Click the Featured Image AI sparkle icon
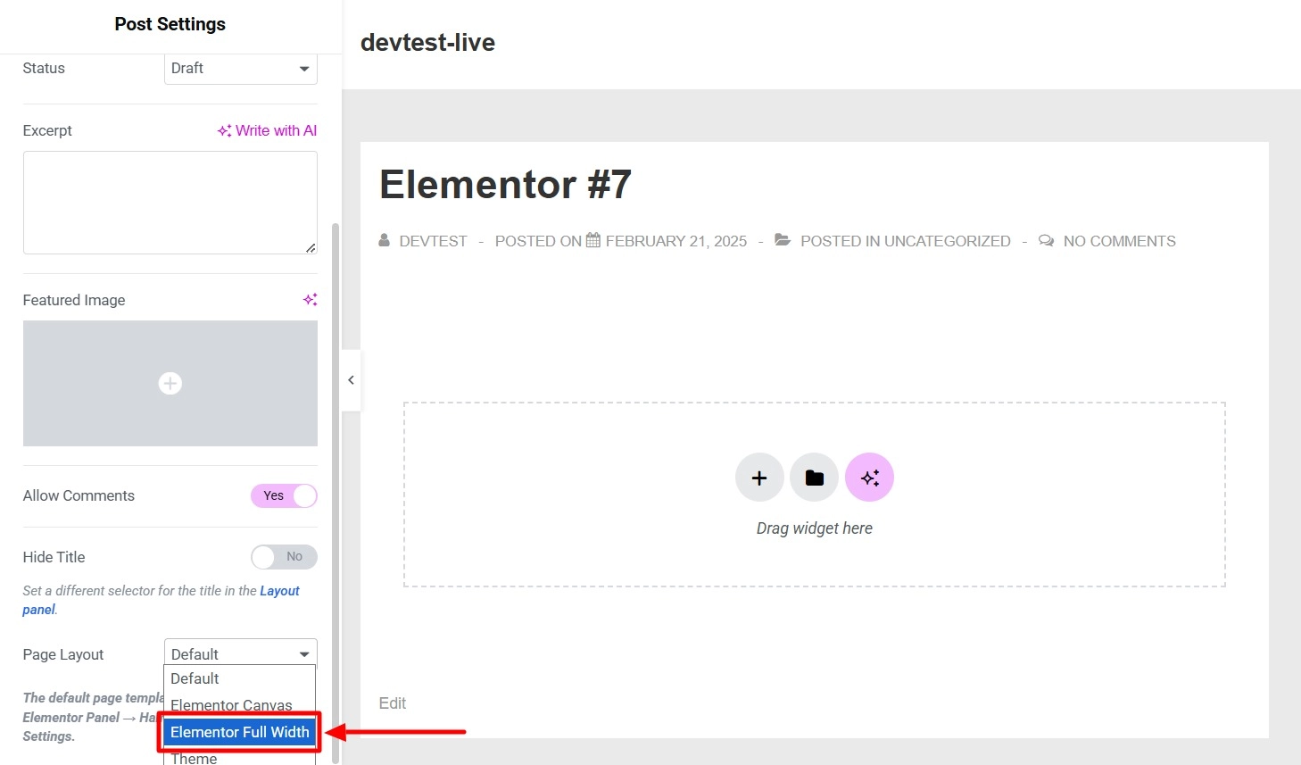This screenshot has height=765, width=1301. [x=310, y=300]
